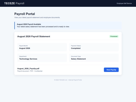Image resolution: width=136 pixels, height=102 pixels.
Task: Click the portal subtitle about employee documents
Action: [37, 17]
